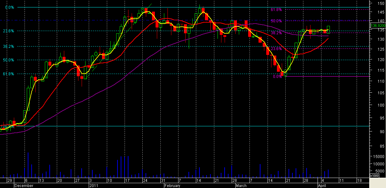
Task: Click the date label 4 in April
Action: [323, 180]
